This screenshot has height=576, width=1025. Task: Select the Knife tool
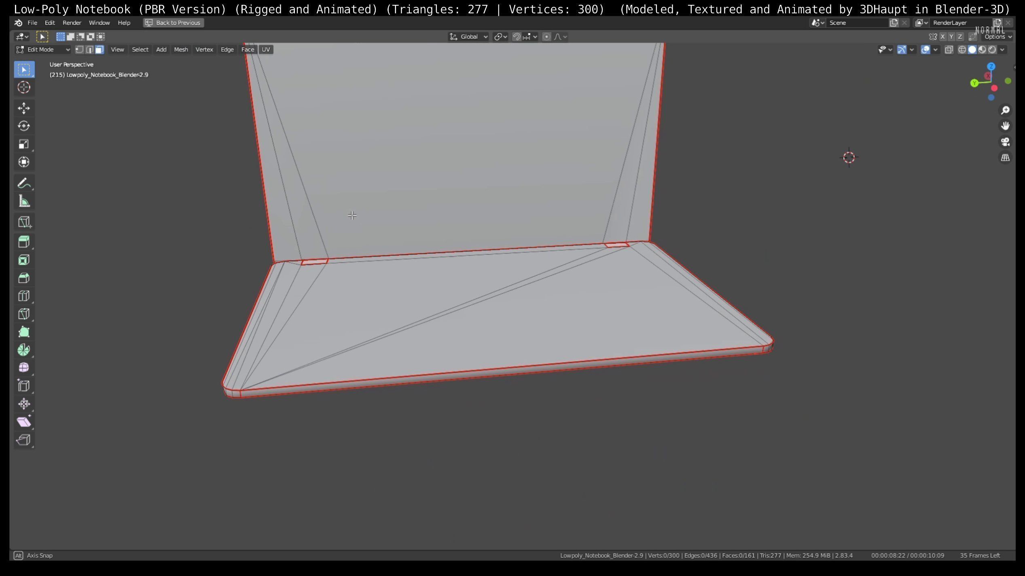[23, 314]
